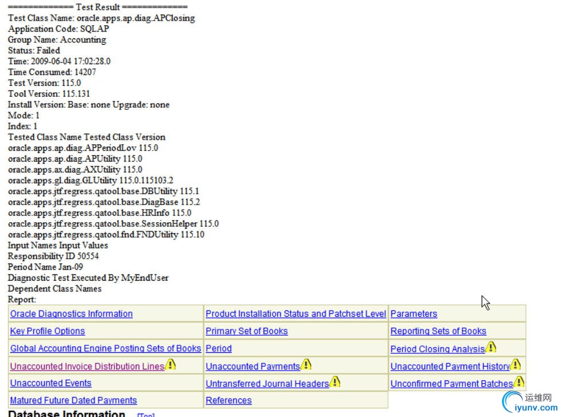Select the 'Status: Failed' text
561x417 pixels.
(x=34, y=50)
